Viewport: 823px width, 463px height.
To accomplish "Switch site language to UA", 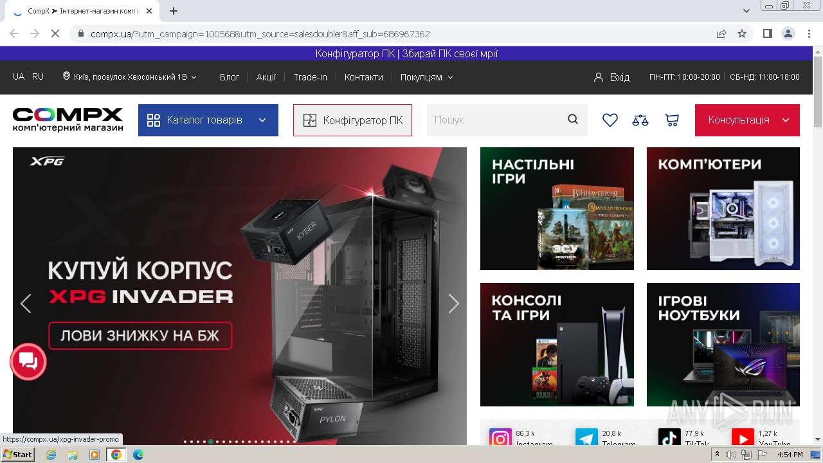I will tap(19, 77).
